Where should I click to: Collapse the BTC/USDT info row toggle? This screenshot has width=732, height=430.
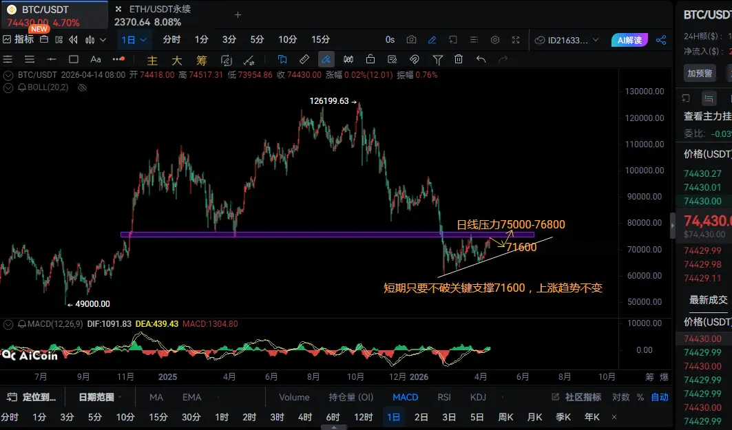pos(8,75)
